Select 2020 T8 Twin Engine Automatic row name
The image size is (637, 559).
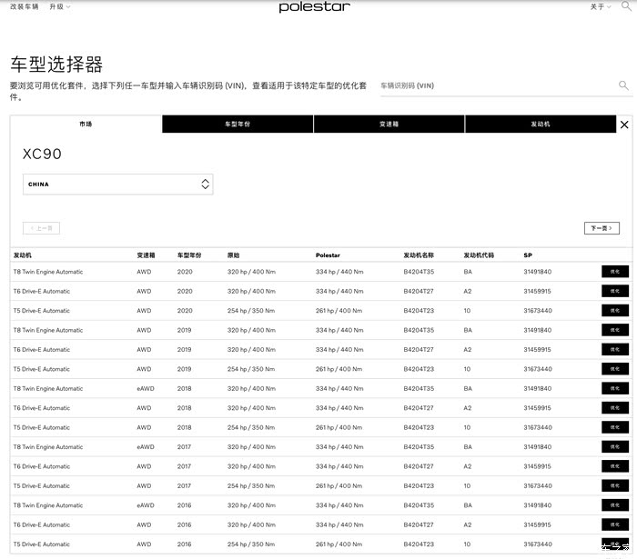point(48,272)
